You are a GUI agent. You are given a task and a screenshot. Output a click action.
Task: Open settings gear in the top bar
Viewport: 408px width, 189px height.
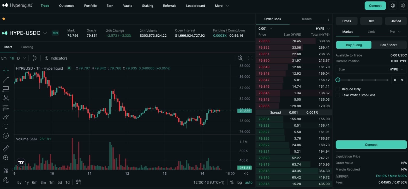click(403, 5)
